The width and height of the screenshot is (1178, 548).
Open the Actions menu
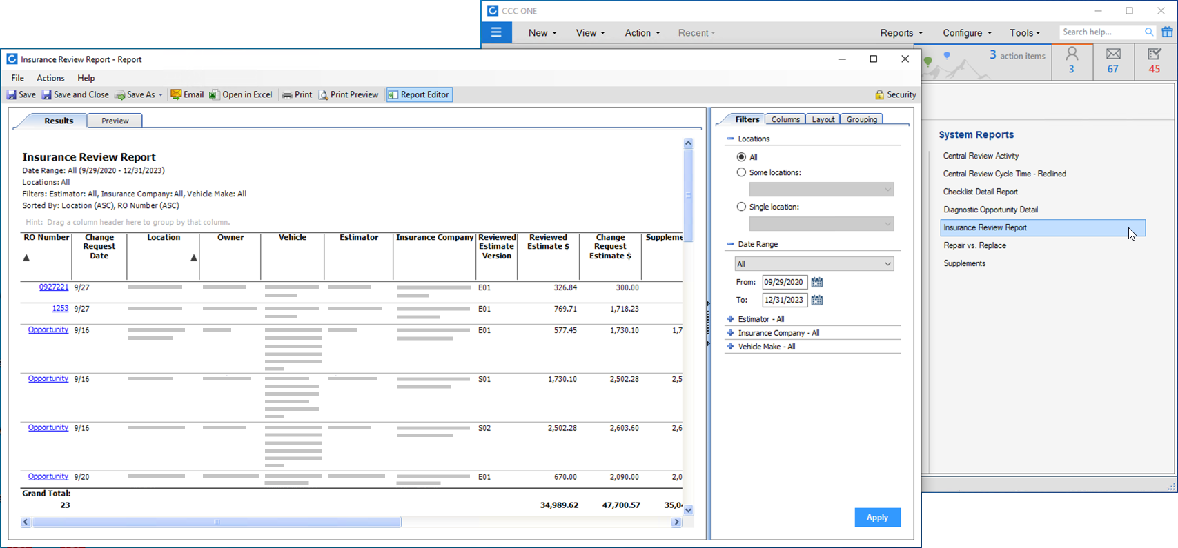coord(50,78)
